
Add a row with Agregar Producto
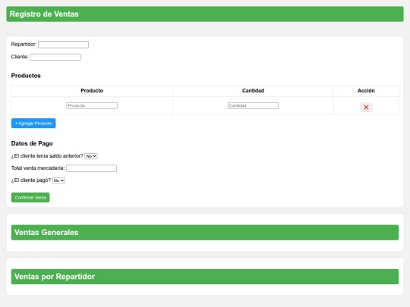(33, 124)
